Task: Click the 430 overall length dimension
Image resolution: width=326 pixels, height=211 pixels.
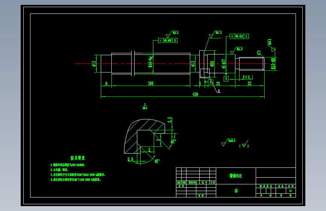Action: point(195,94)
